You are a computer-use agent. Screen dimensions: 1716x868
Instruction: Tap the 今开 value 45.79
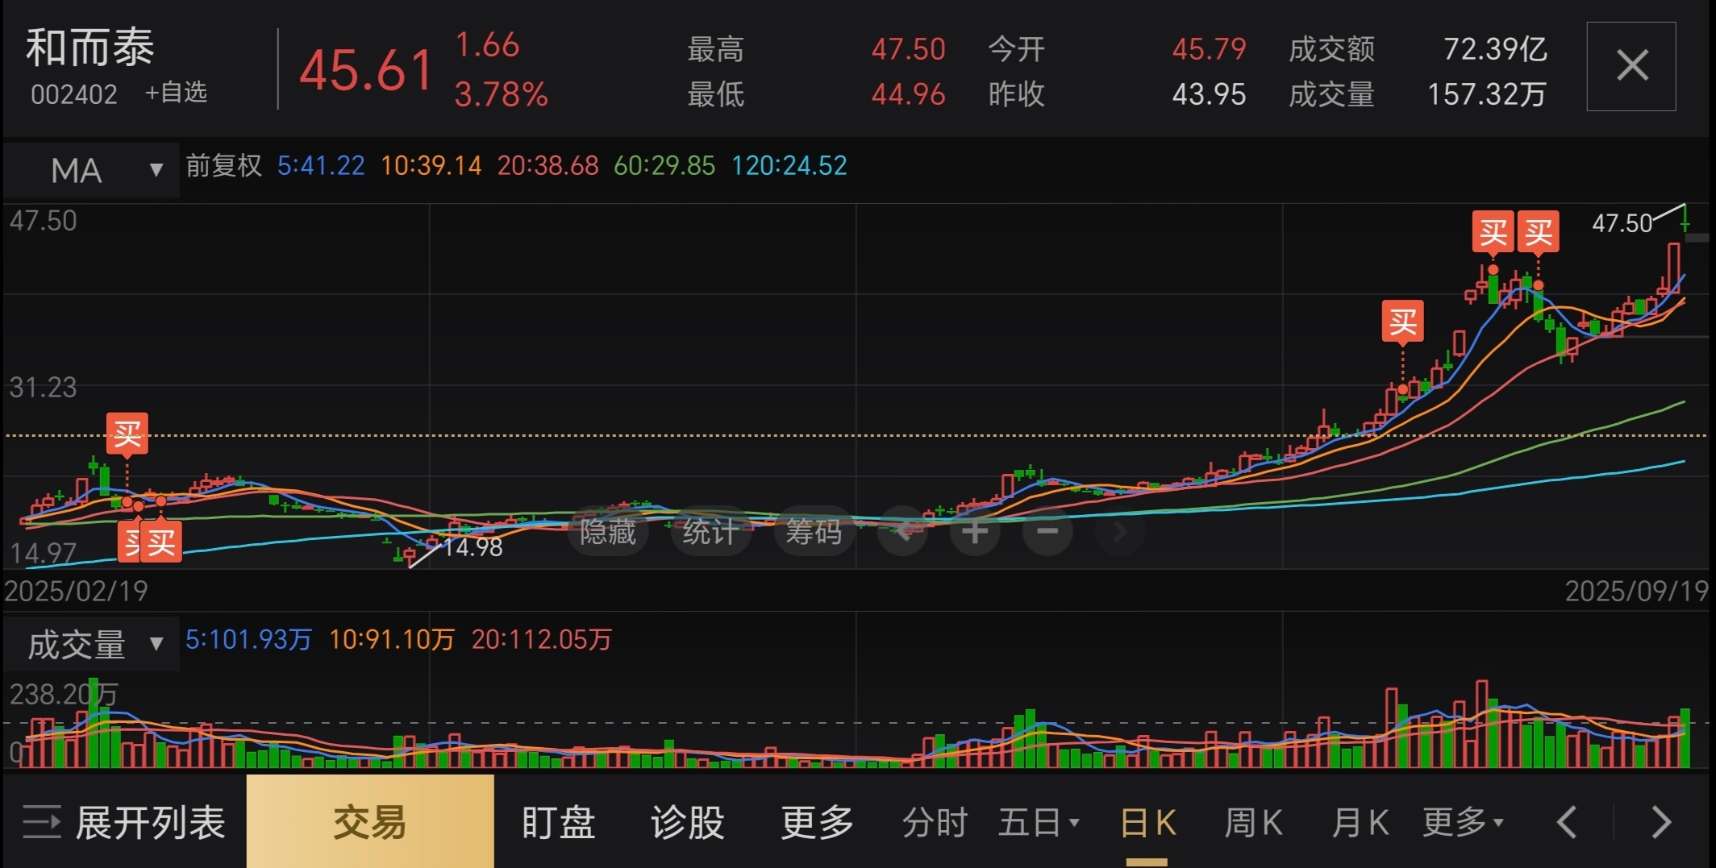1209,49
